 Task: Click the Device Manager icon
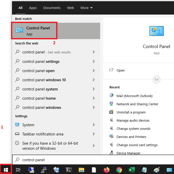tap(111, 153)
